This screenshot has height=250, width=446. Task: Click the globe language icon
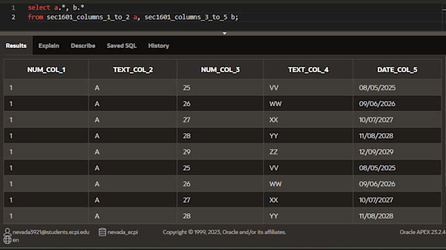click(7, 240)
